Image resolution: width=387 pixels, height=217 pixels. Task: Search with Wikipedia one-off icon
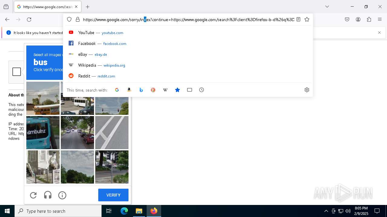(165, 90)
